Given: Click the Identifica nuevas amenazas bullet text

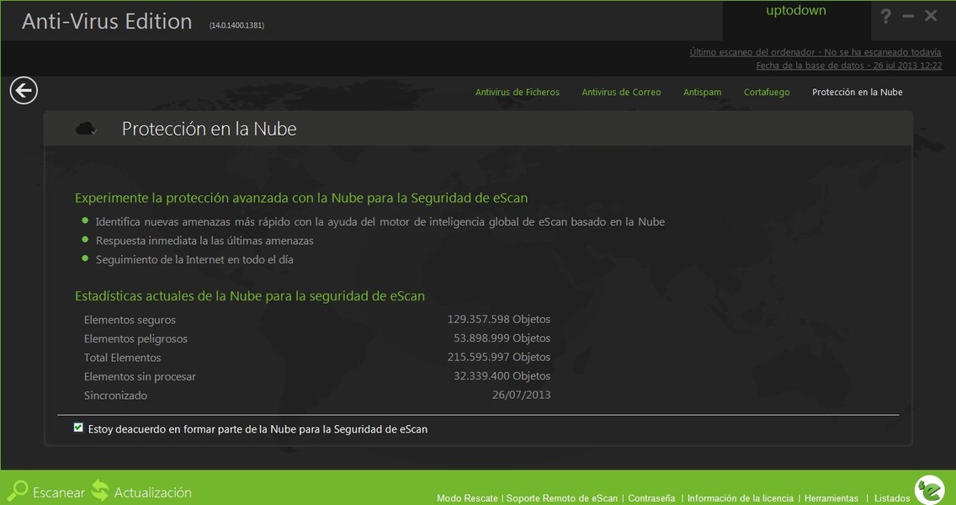Looking at the screenshot, I should point(380,222).
